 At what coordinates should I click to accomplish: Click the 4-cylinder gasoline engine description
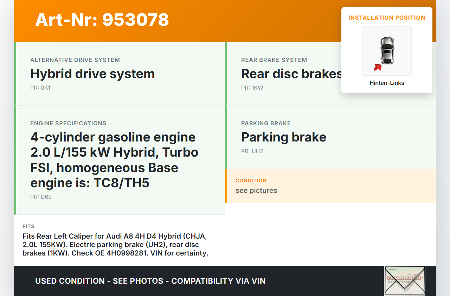(114, 160)
